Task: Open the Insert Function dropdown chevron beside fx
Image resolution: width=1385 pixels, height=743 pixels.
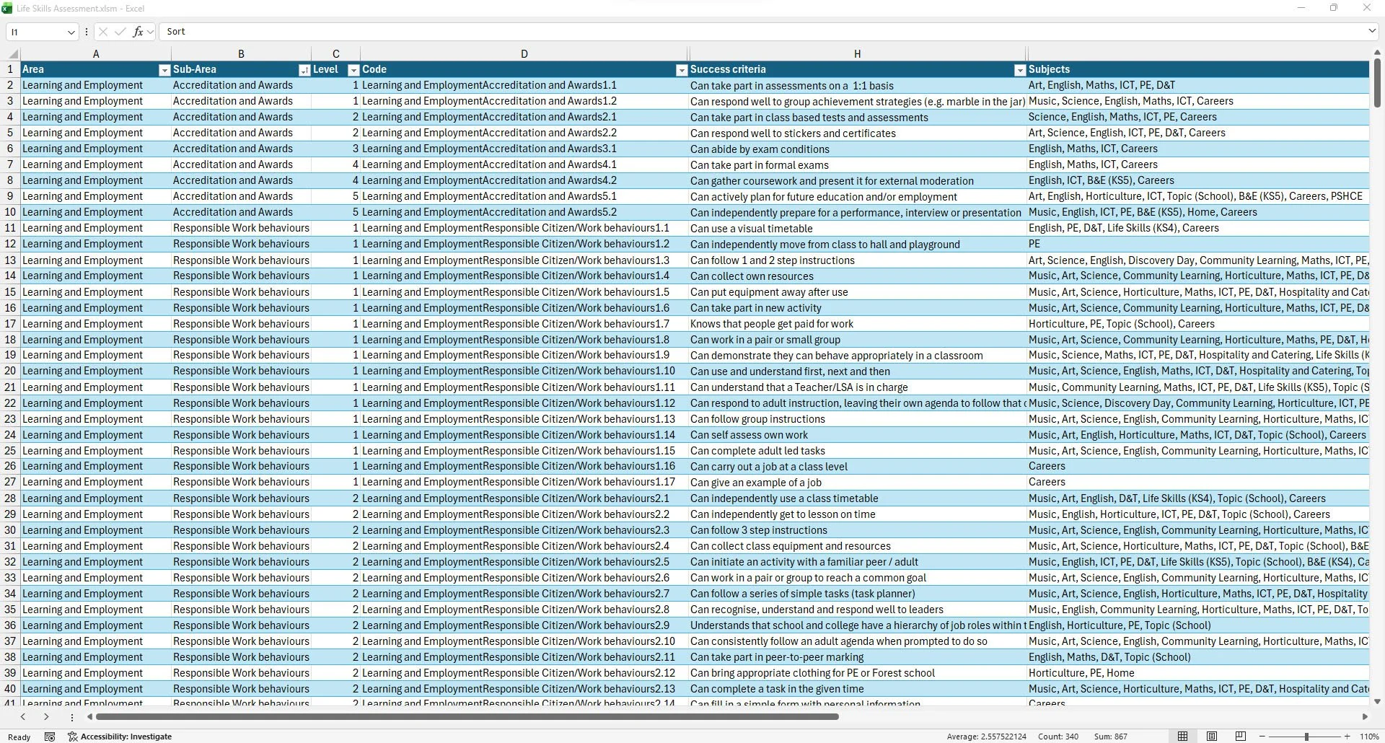Action: pos(150,32)
